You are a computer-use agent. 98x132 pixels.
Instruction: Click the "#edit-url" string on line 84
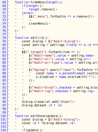42,59
